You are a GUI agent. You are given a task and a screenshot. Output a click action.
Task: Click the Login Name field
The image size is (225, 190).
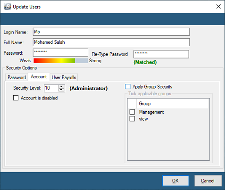pos(111,32)
